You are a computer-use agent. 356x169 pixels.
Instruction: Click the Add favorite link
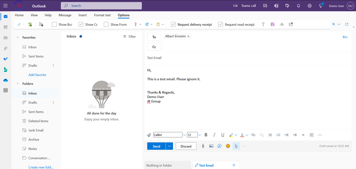[37, 75]
